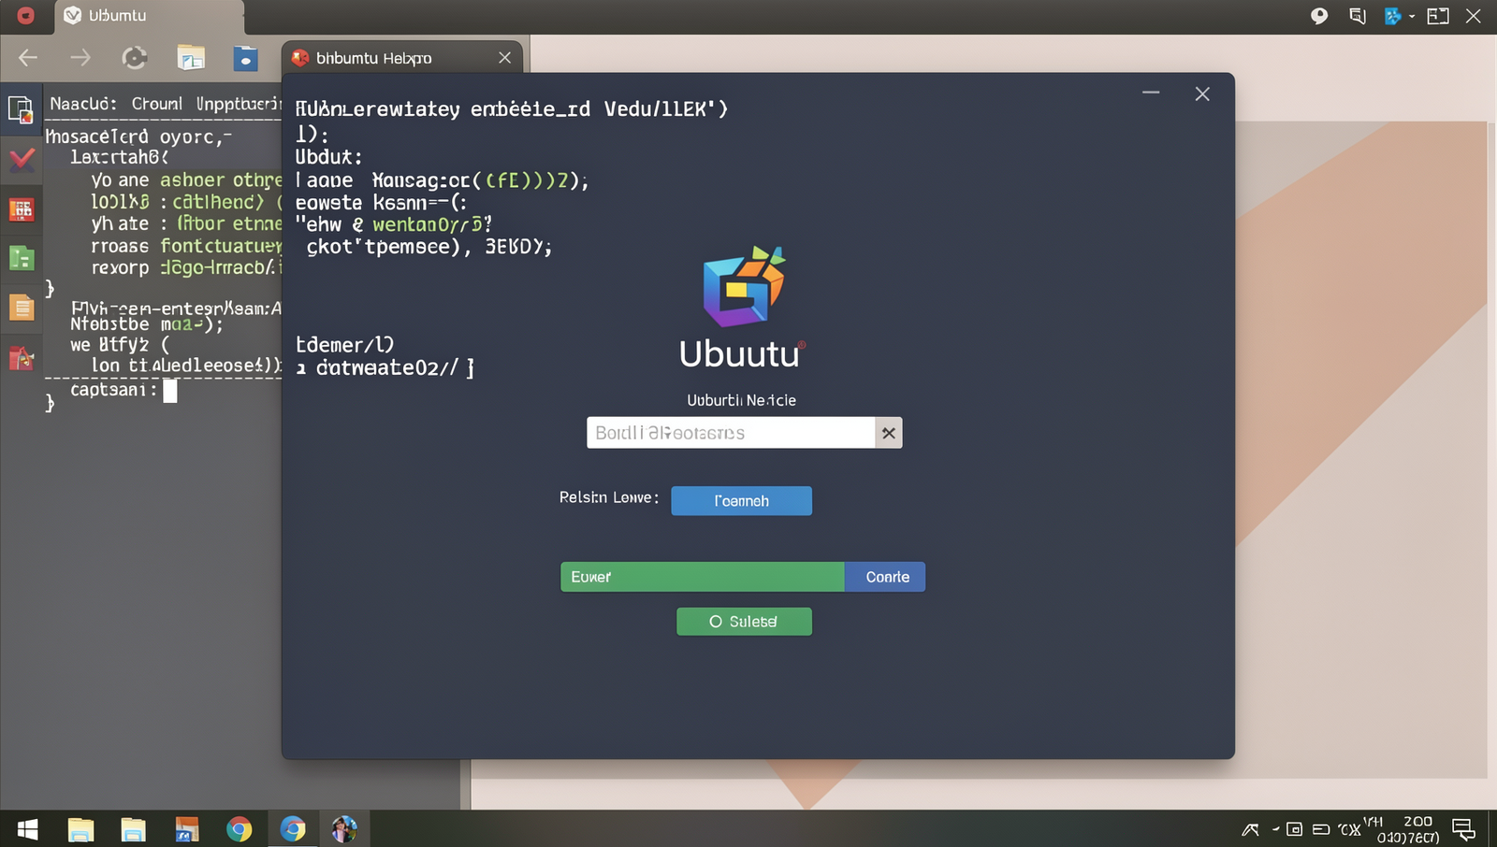Show hidden system tray icons chevron
Screen dimensions: 1497x847
(x=1251, y=829)
